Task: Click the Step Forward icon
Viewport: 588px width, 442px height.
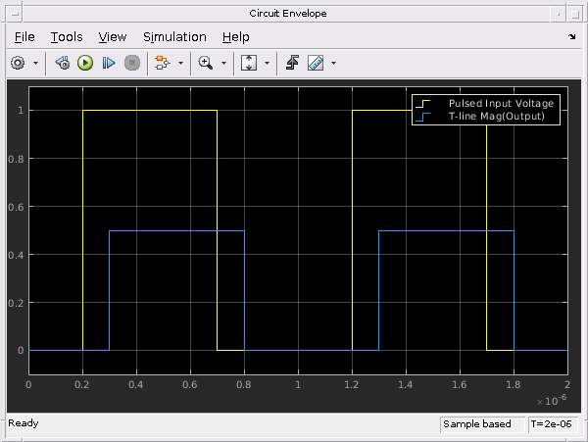Action: pos(109,63)
